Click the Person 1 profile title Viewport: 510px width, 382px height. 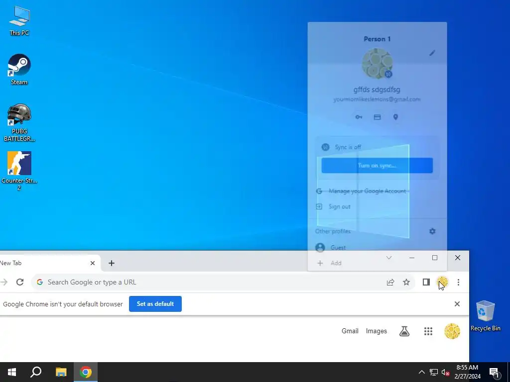click(x=377, y=39)
